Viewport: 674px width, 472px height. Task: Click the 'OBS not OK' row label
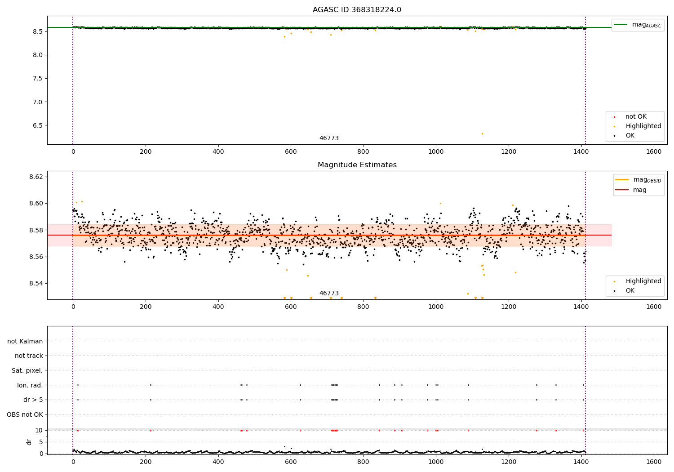25,414
